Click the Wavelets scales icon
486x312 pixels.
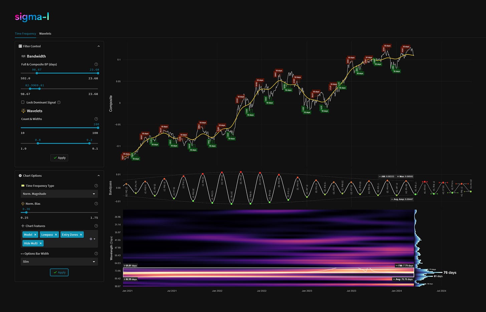point(23,111)
